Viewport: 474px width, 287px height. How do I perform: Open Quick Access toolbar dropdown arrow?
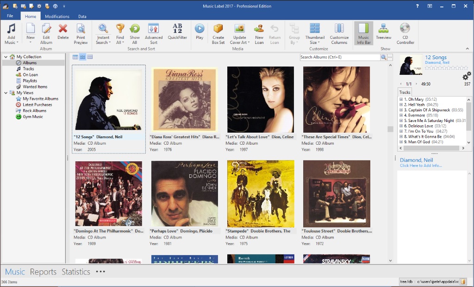(x=64, y=6)
